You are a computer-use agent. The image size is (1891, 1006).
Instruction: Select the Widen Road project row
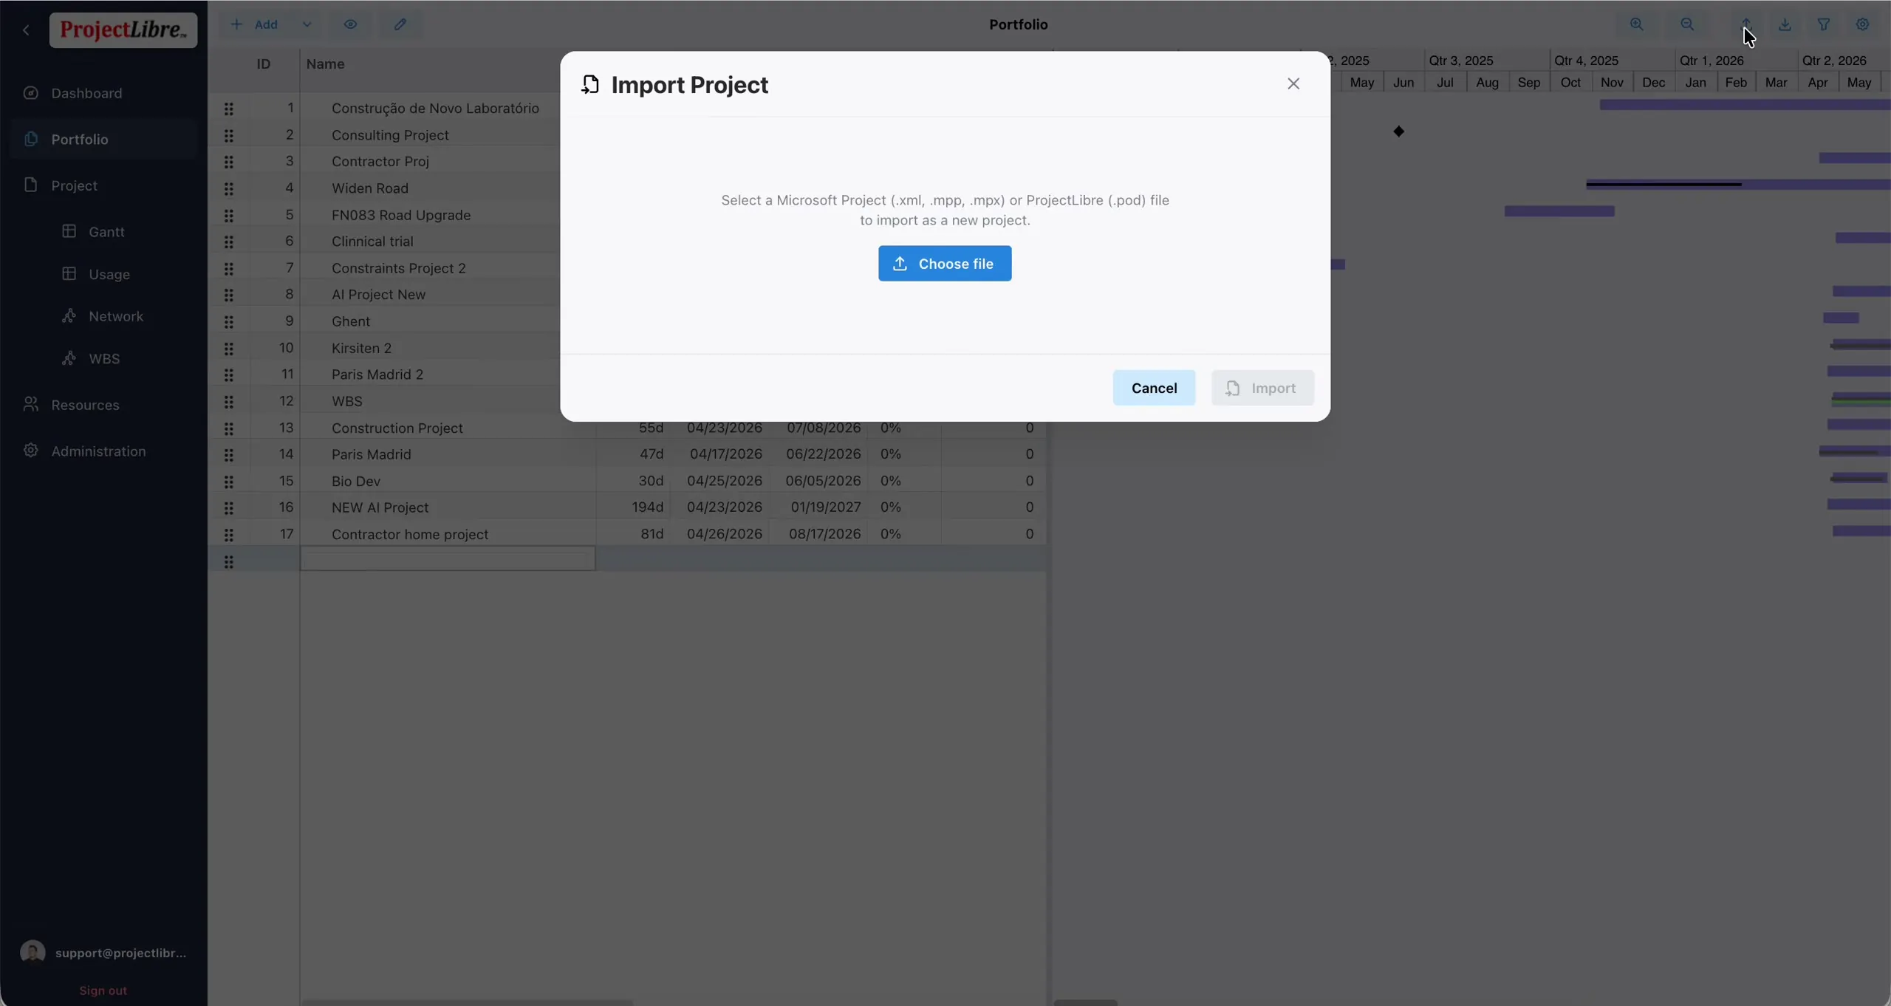coord(369,188)
